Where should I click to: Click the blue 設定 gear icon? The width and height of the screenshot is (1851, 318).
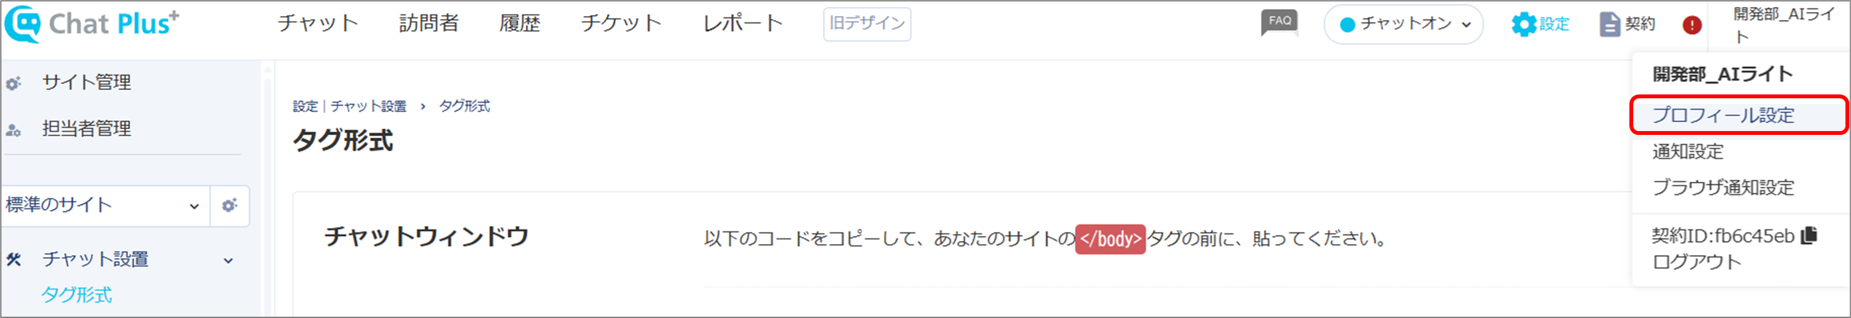point(1524,24)
